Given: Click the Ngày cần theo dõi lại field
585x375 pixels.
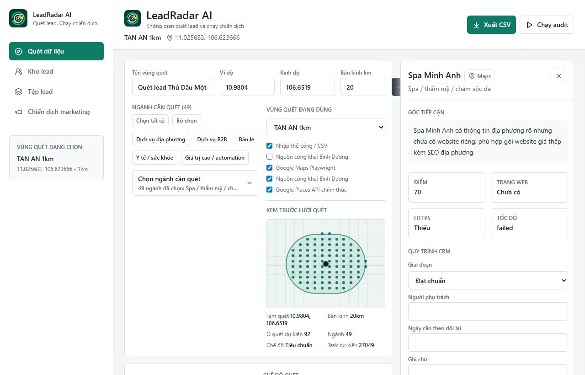Looking at the screenshot, I should click(488, 343).
